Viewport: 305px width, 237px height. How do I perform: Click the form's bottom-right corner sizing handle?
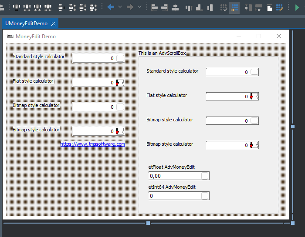click(292, 223)
